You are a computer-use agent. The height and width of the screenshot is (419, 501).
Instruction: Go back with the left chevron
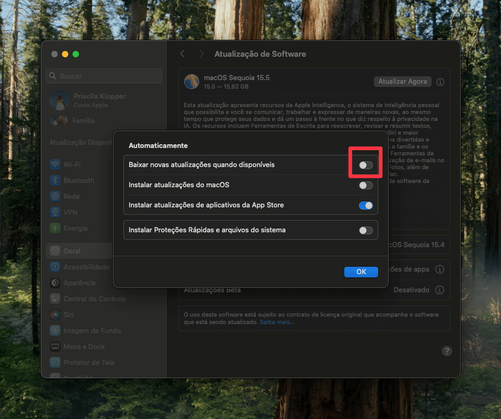pos(182,54)
